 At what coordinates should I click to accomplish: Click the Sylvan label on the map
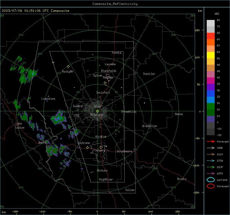point(98,75)
